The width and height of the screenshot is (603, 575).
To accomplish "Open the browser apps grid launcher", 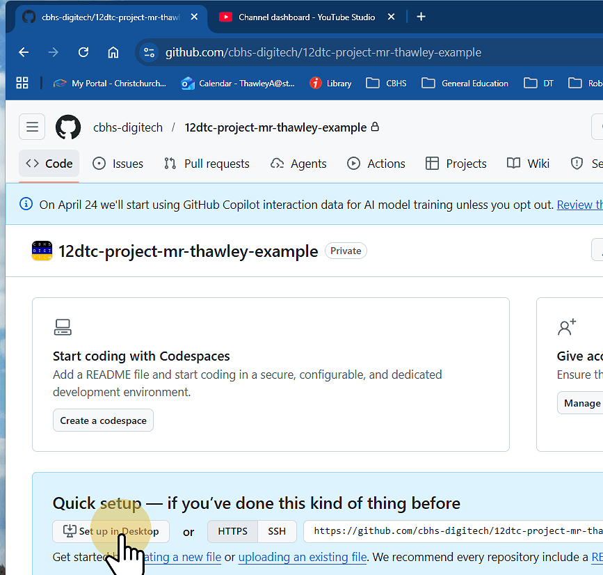I will 22,83.
